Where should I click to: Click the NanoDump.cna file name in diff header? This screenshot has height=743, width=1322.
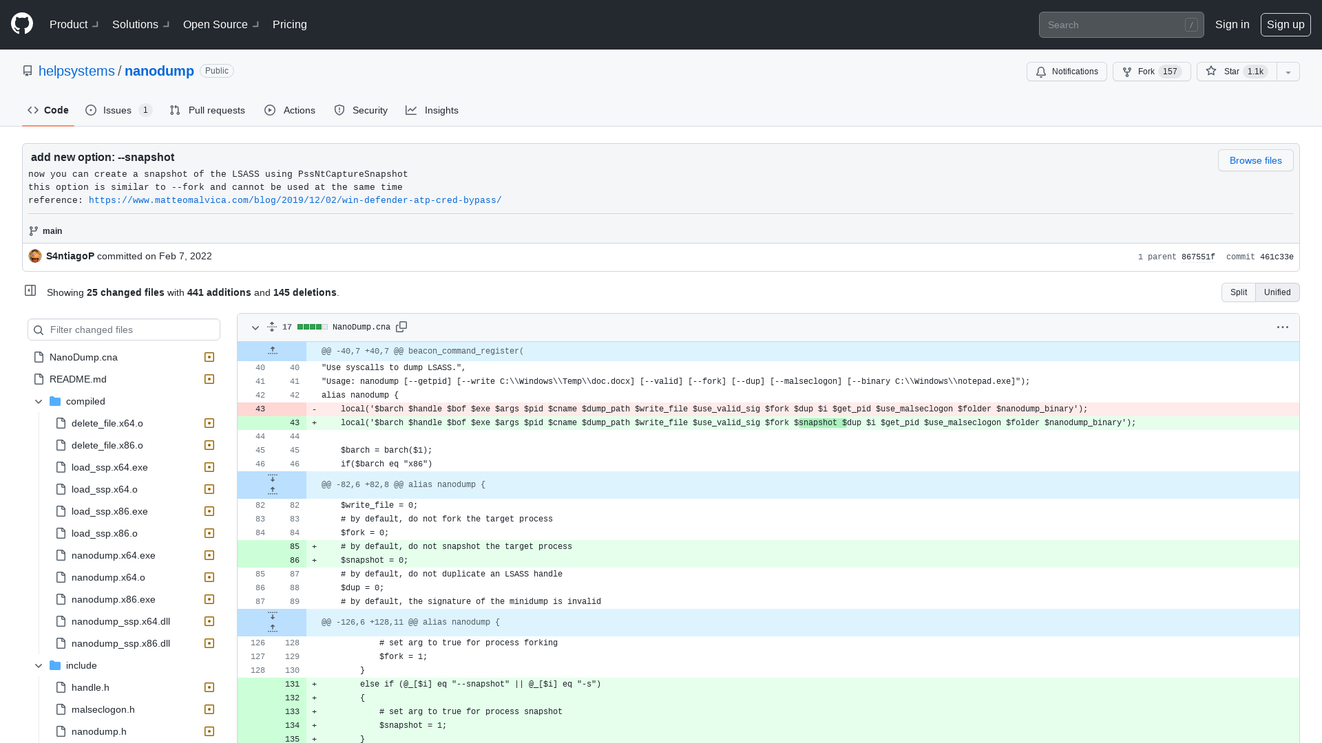tap(361, 327)
